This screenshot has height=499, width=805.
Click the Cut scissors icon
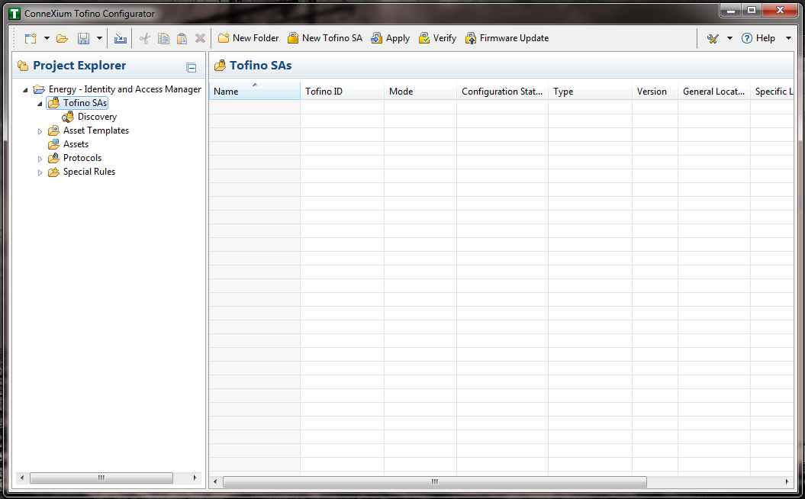(x=145, y=38)
